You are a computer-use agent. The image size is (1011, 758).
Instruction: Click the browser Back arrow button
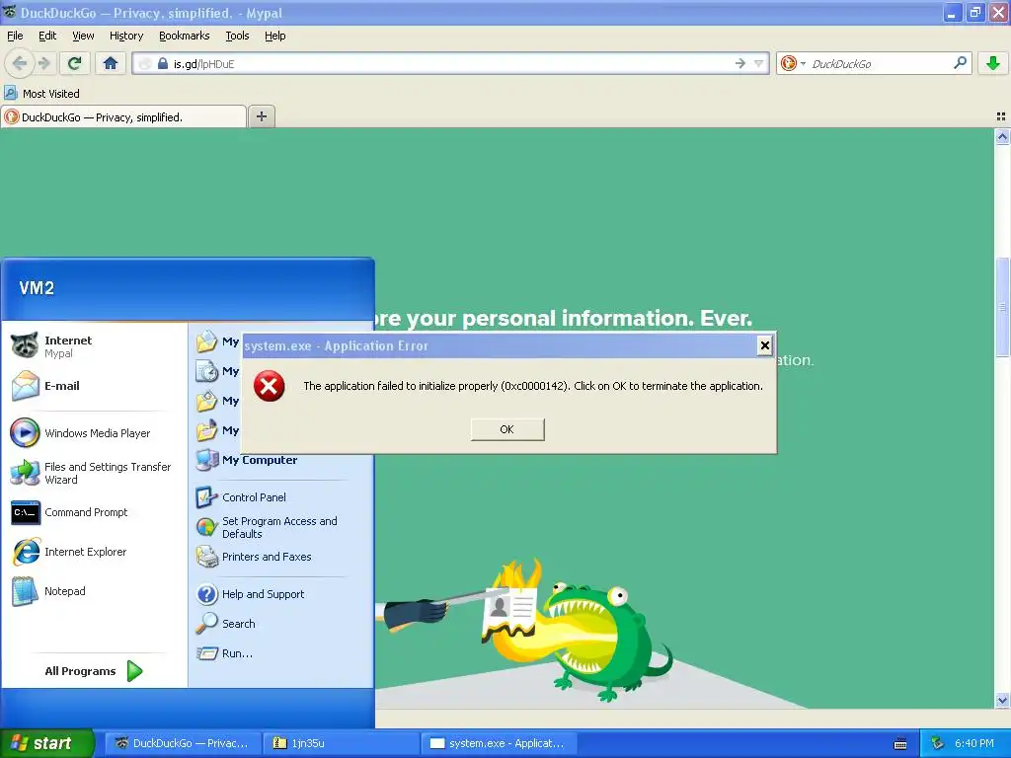tap(20, 63)
